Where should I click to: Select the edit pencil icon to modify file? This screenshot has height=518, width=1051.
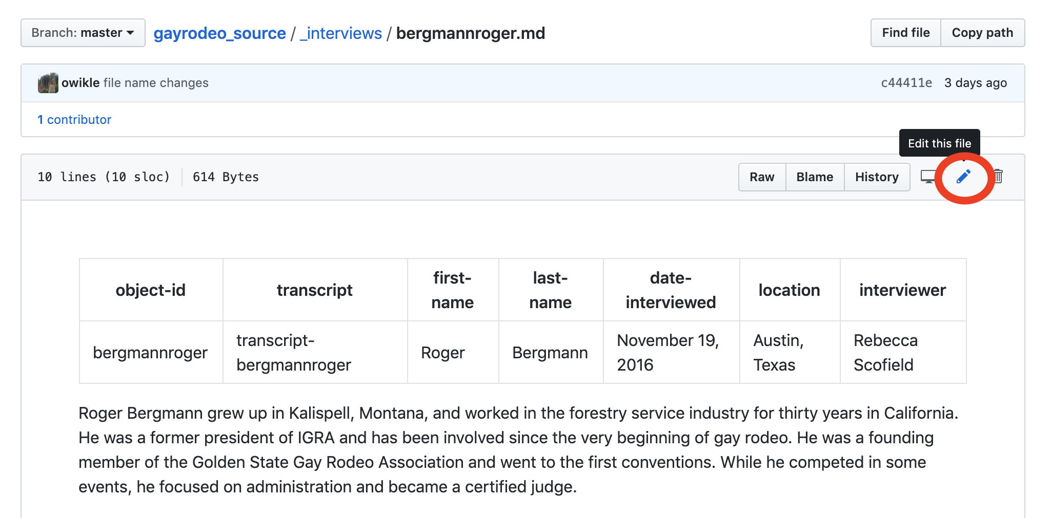964,177
